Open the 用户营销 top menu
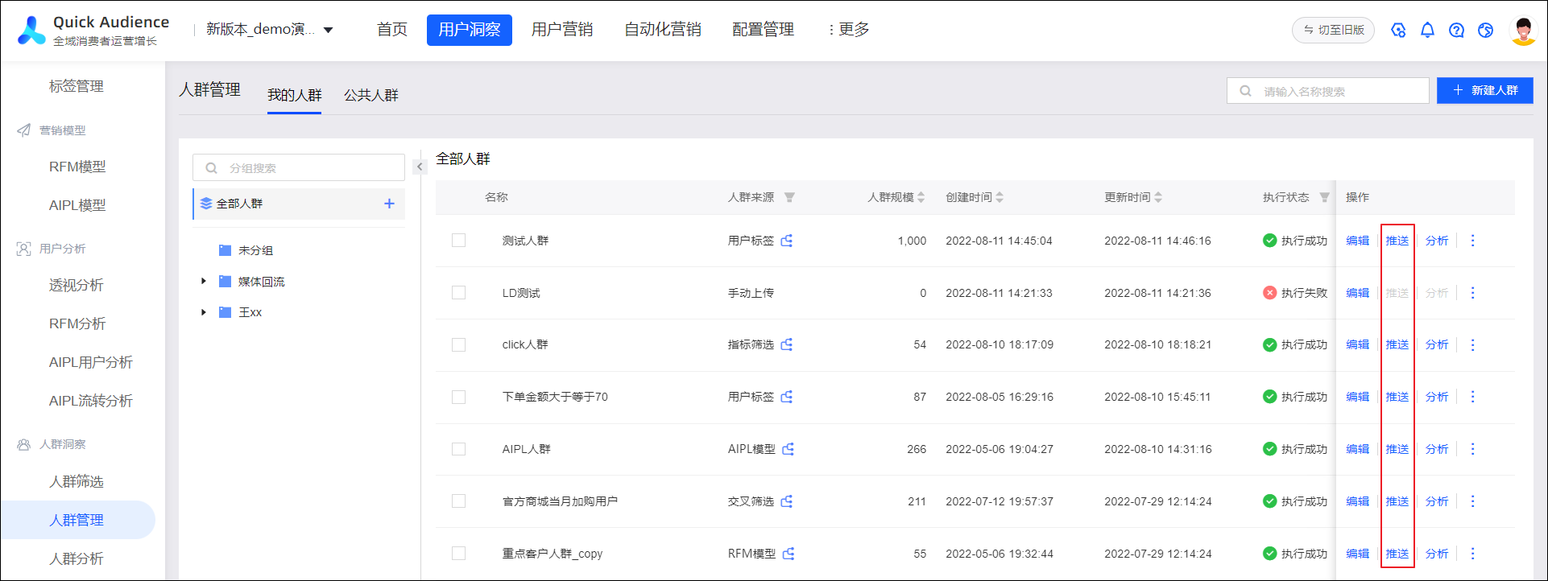 coord(562,30)
